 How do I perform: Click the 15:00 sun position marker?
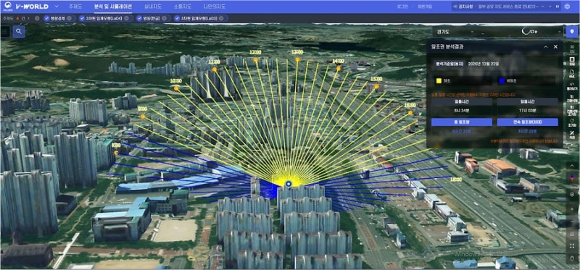pyautogui.click(x=376, y=87)
